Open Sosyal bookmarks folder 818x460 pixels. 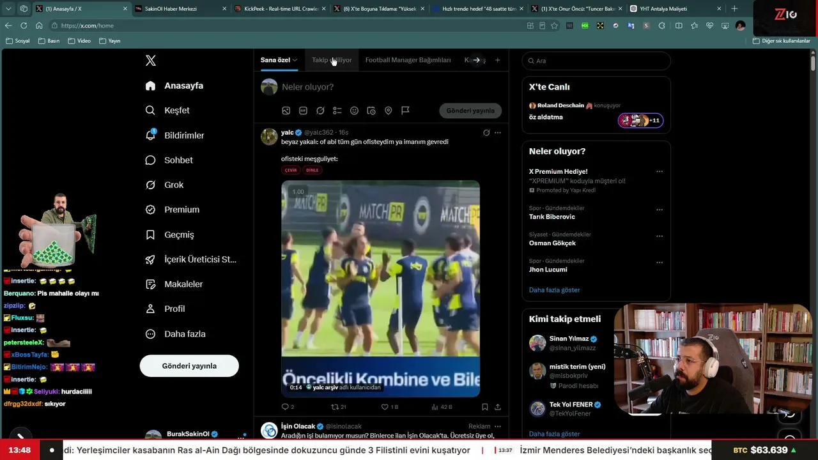(x=17, y=41)
